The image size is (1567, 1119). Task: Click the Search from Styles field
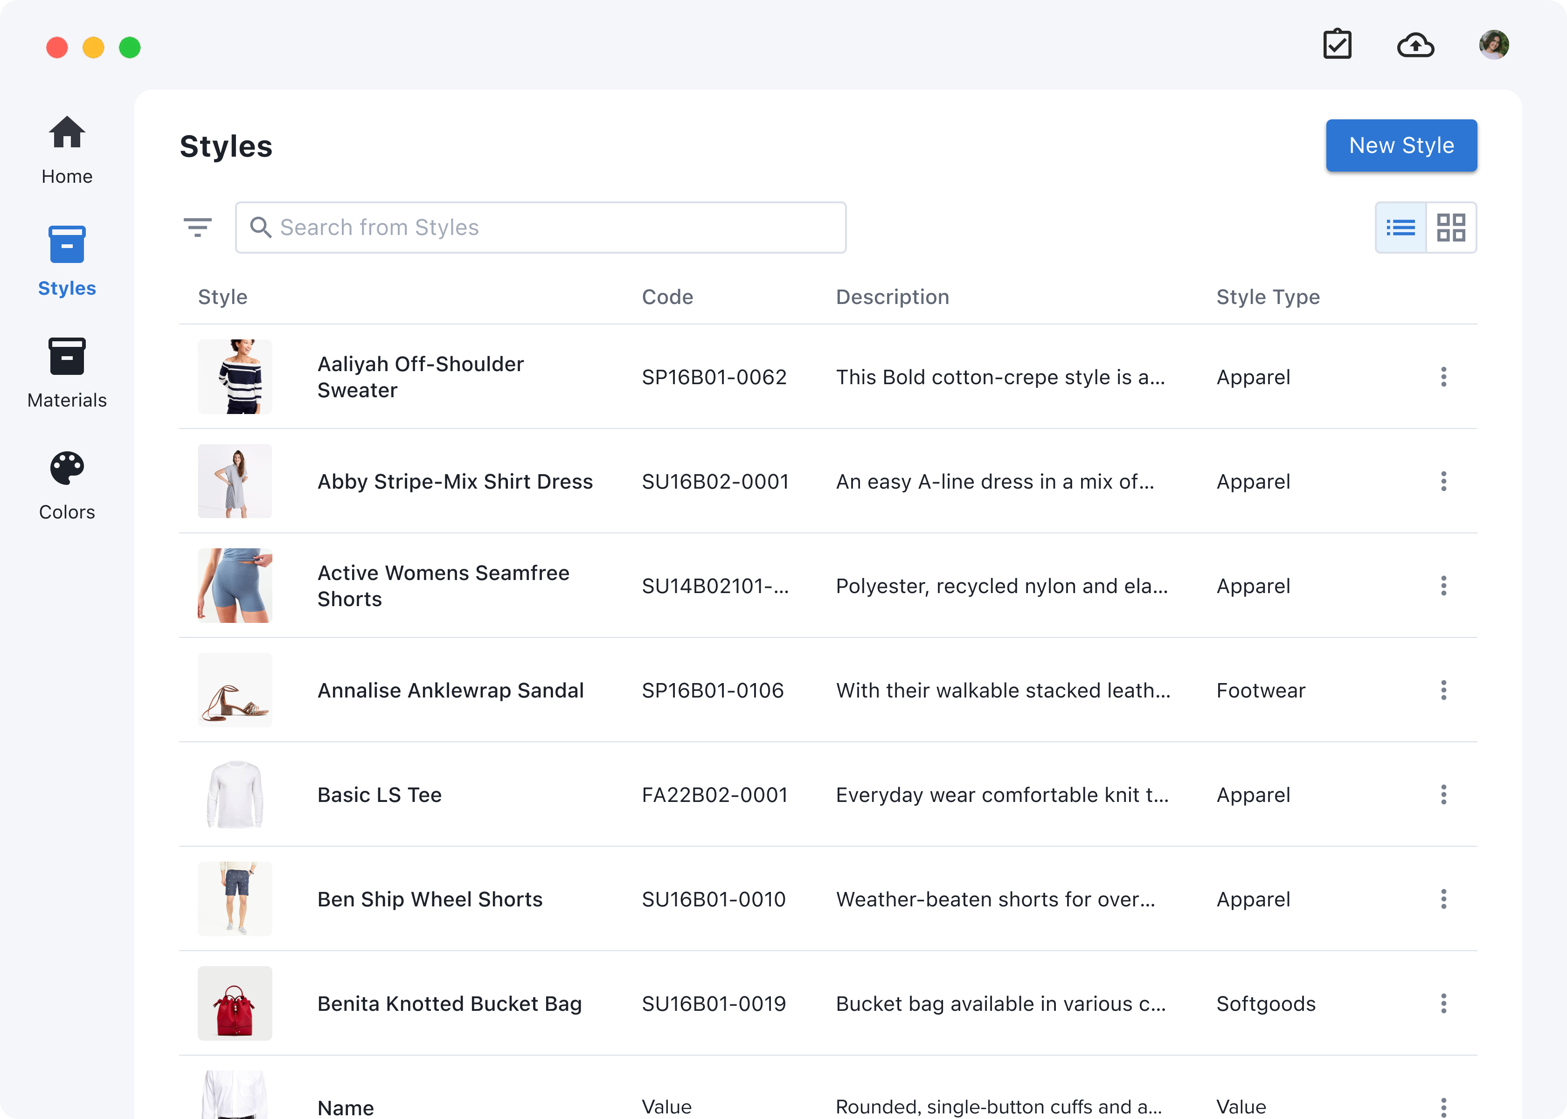click(540, 228)
